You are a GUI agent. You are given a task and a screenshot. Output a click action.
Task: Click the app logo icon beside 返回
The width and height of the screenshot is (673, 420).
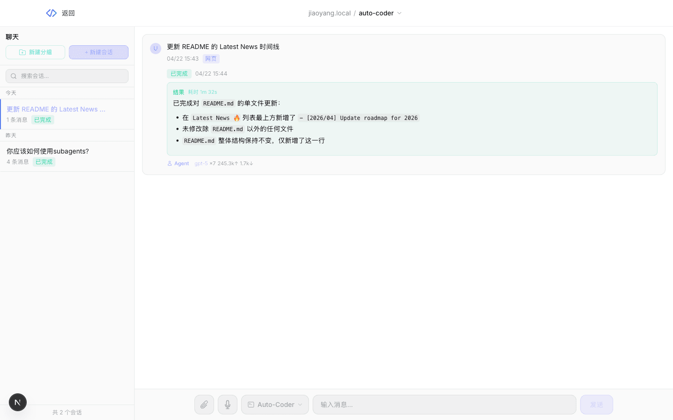(51, 13)
